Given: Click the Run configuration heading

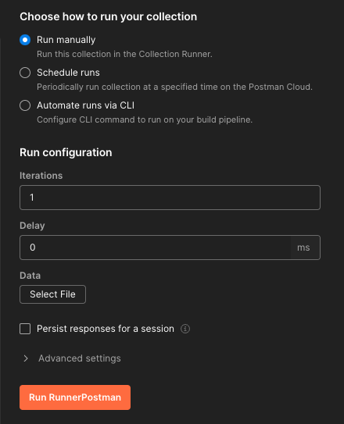Looking at the screenshot, I should tap(66, 152).
